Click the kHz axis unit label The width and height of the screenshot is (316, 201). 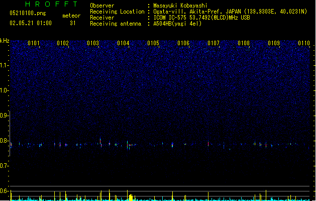tap(5, 41)
